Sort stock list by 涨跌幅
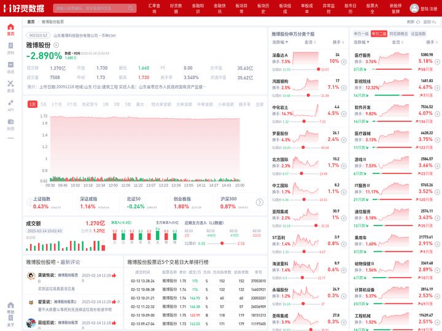 [280, 42]
